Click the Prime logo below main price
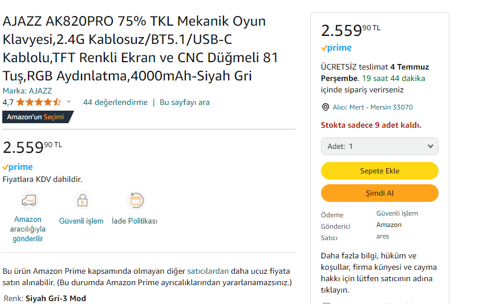Screen dimensions: 487x304 [x=18, y=167]
